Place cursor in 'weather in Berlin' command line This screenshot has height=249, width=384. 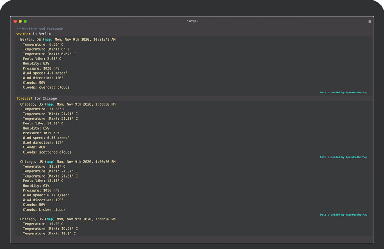(33, 34)
